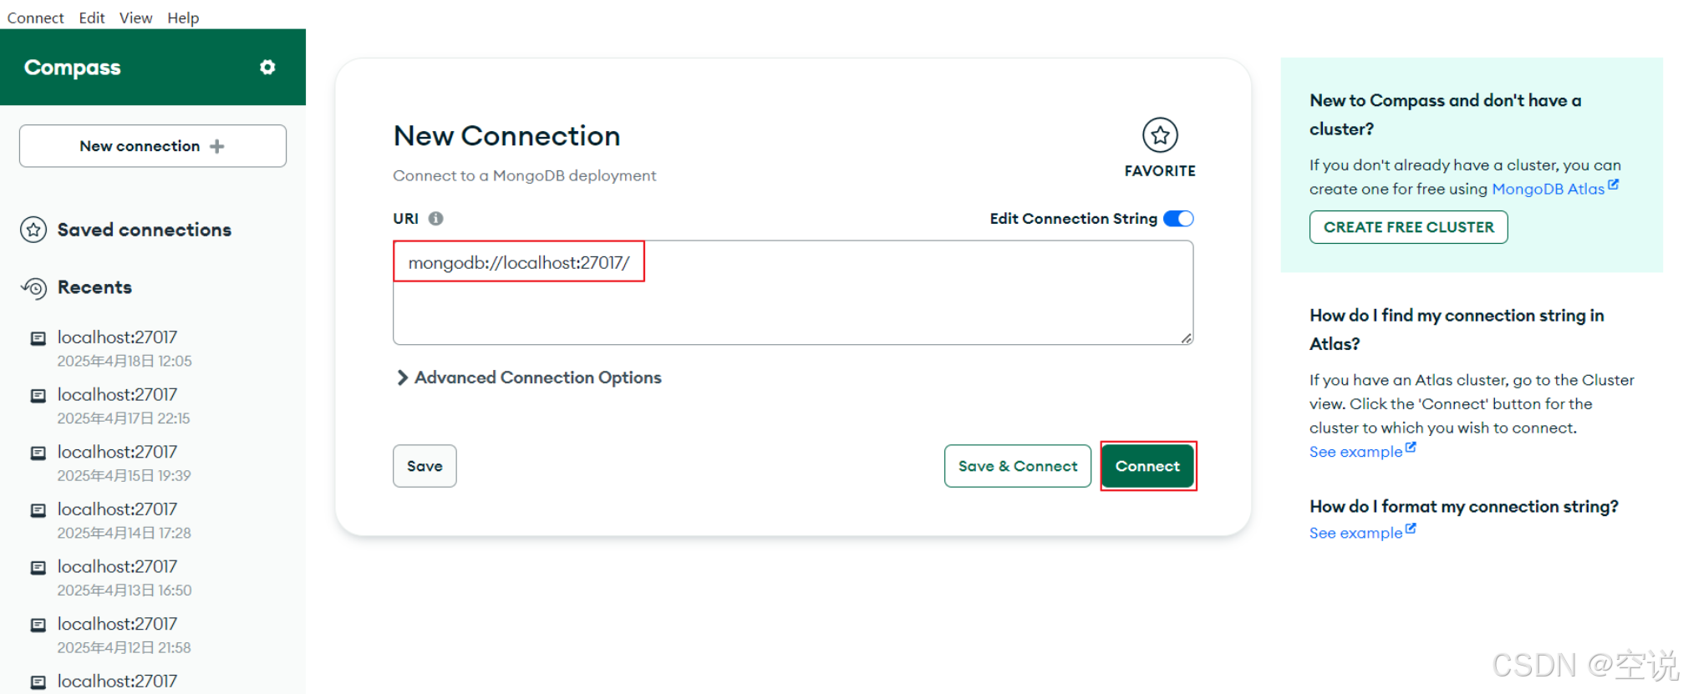Open the Connect menu
The height and width of the screenshot is (694, 1683).
coord(35,18)
